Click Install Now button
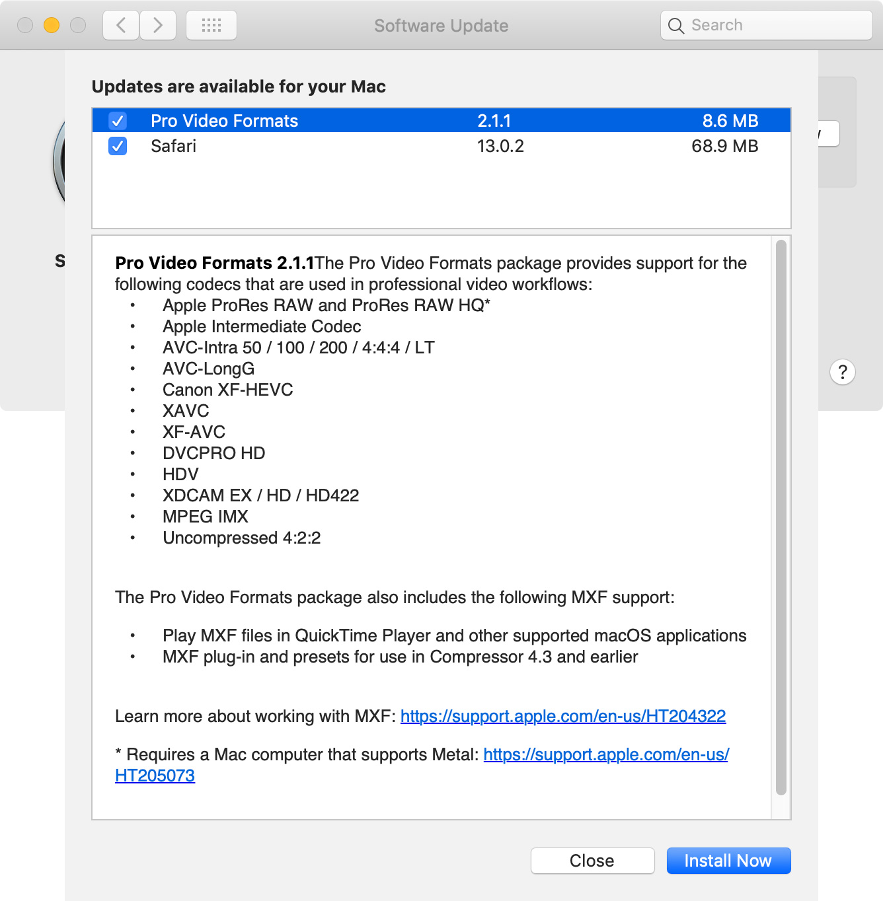 pos(728,861)
